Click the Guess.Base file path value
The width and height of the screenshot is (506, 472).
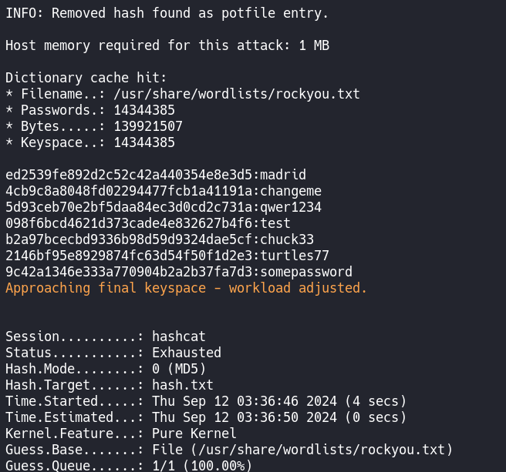302,450
